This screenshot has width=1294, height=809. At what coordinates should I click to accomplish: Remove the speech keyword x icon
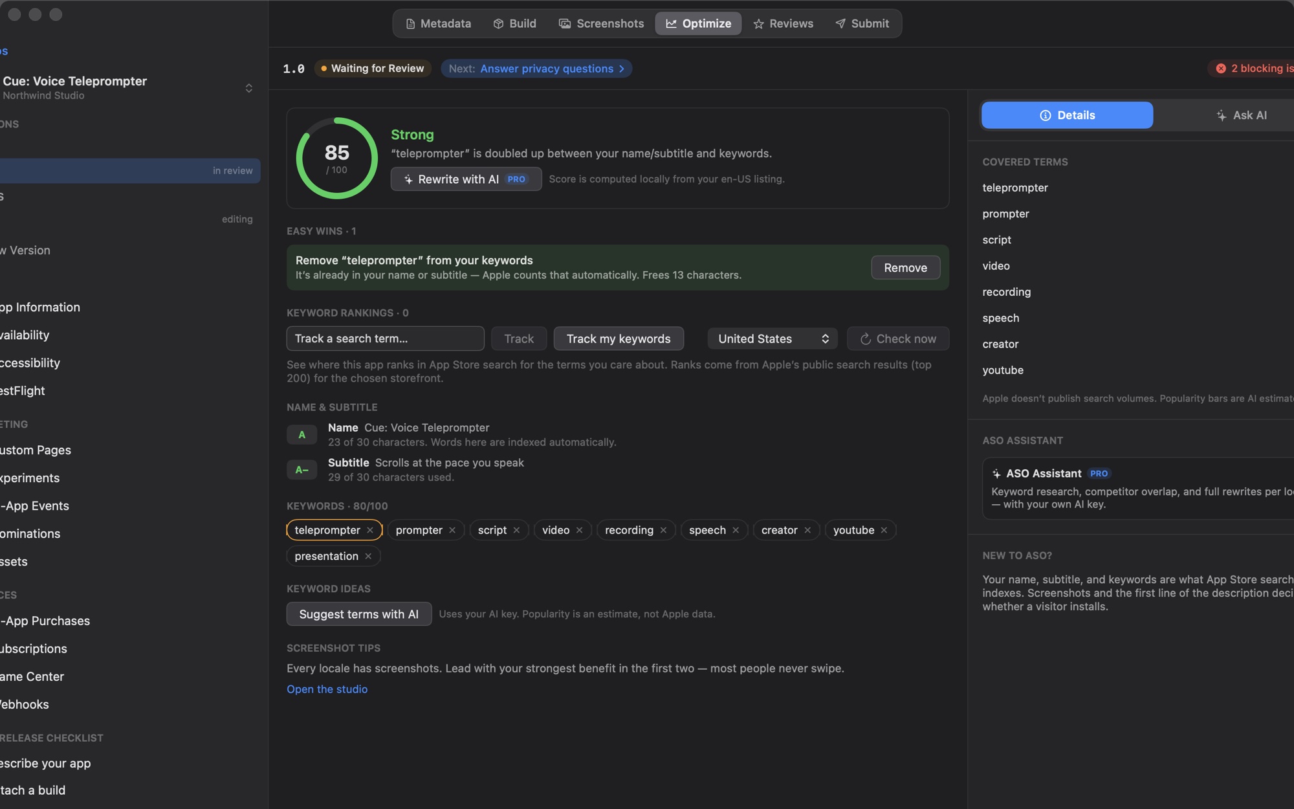[x=736, y=530]
